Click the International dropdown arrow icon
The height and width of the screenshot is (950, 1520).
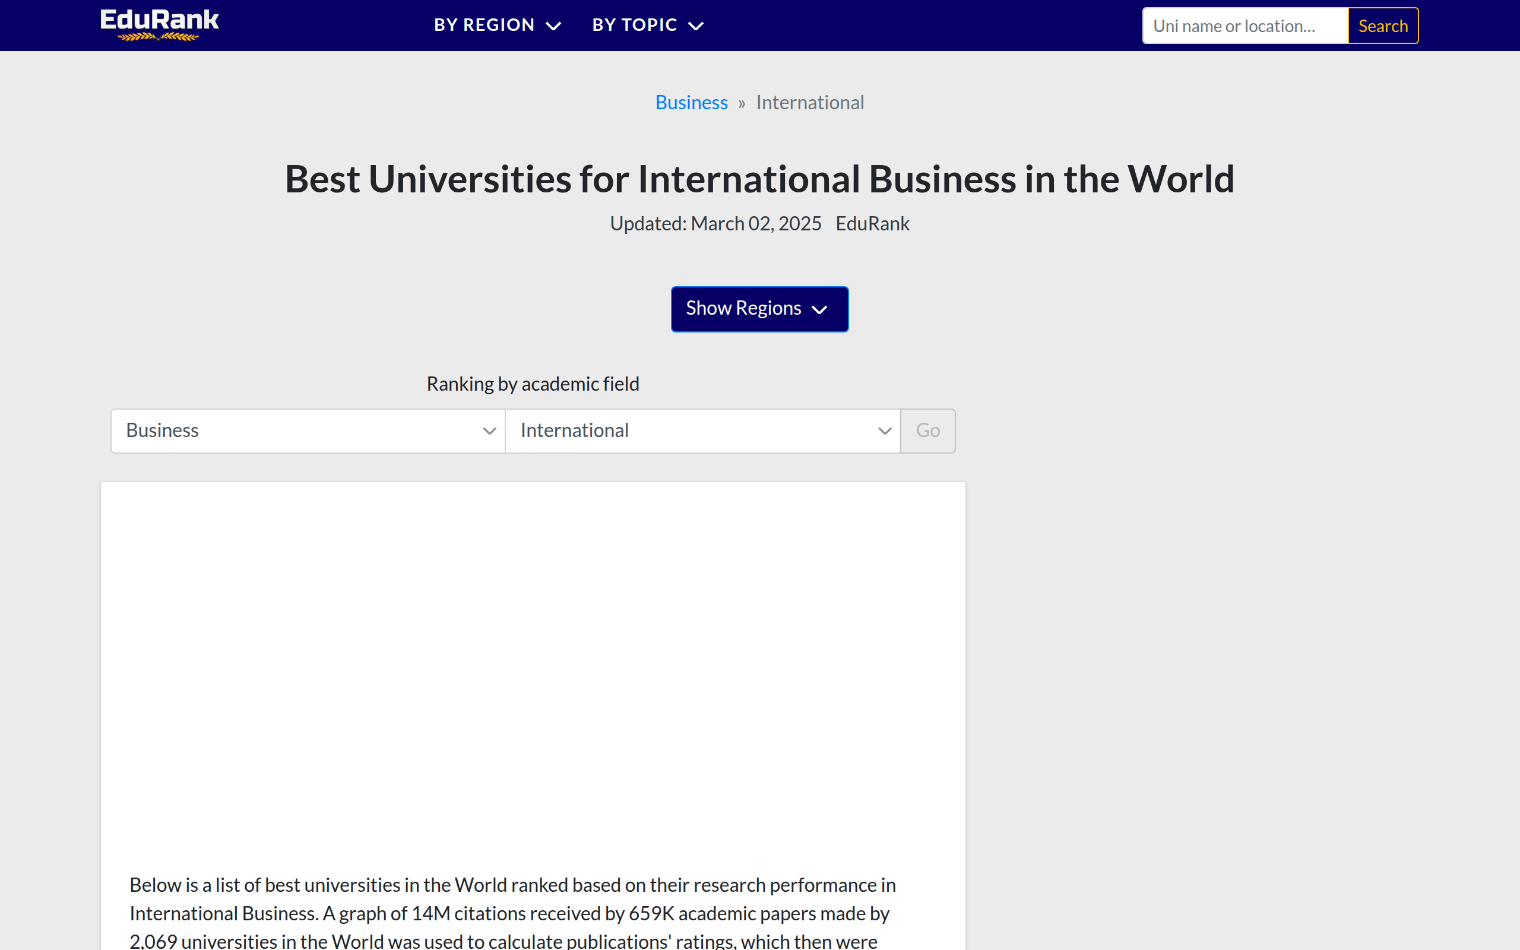pos(884,431)
